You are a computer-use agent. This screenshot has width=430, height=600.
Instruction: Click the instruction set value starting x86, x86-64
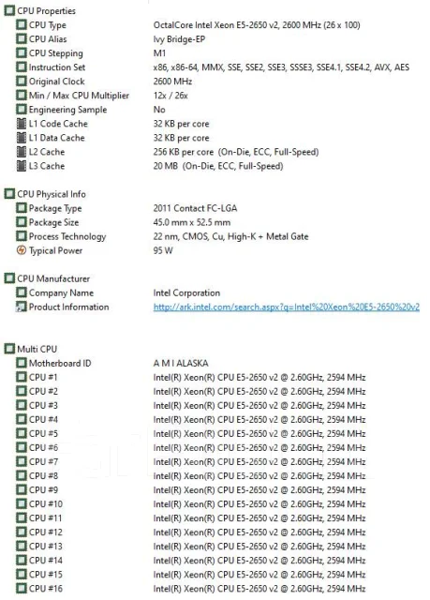(x=281, y=67)
